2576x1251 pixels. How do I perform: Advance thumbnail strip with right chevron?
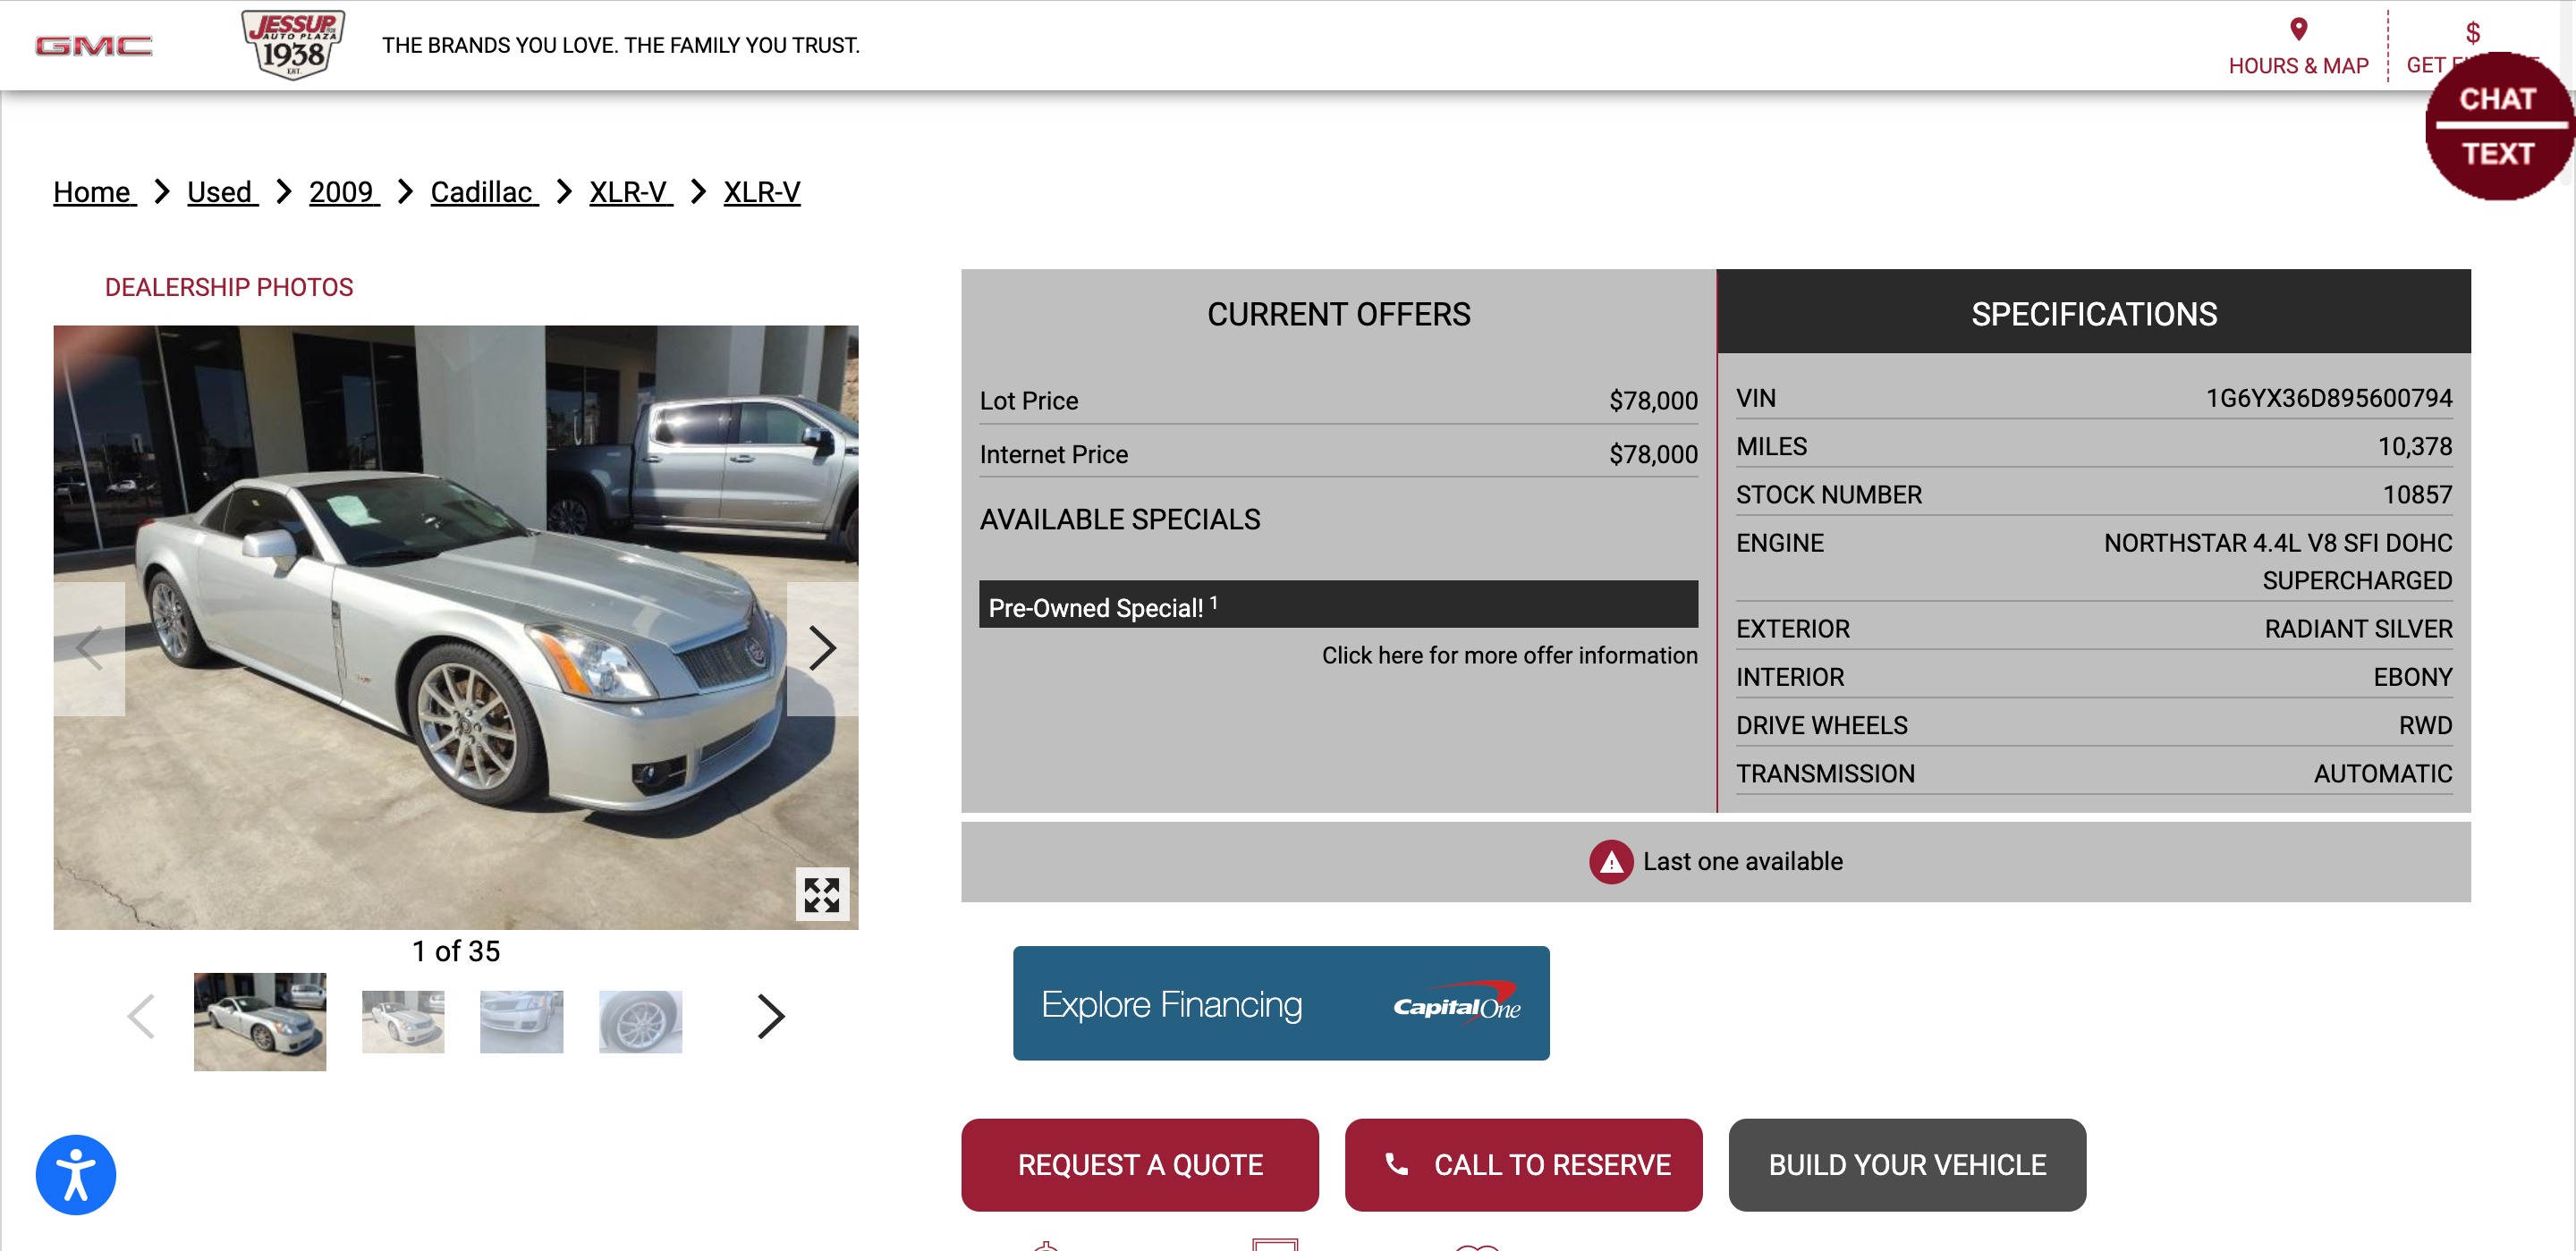[x=770, y=1016]
